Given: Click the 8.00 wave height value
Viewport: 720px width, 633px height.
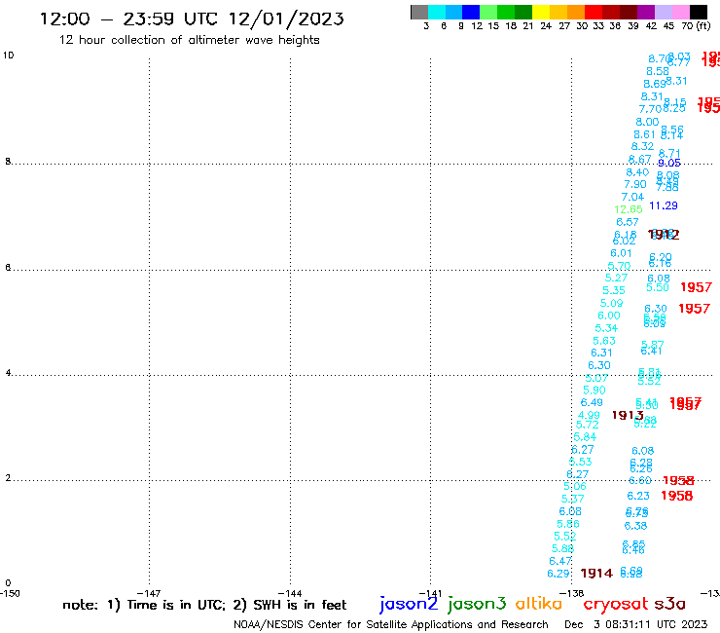Looking at the screenshot, I should [x=647, y=123].
